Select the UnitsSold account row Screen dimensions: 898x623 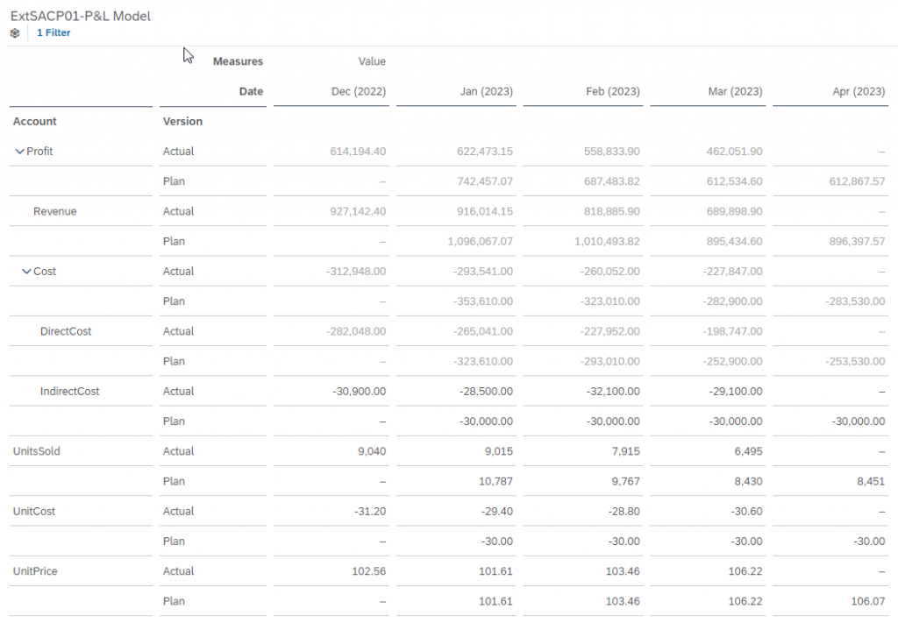point(37,451)
